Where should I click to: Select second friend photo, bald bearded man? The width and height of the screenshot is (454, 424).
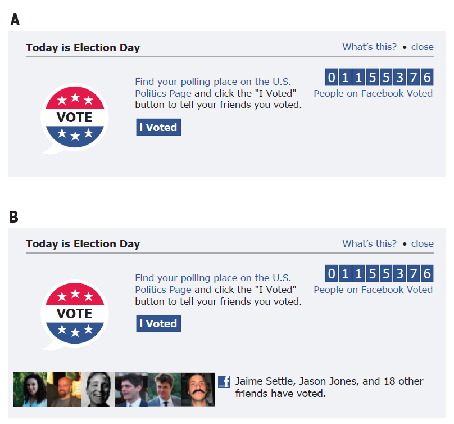pyautogui.click(x=63, y=389)
